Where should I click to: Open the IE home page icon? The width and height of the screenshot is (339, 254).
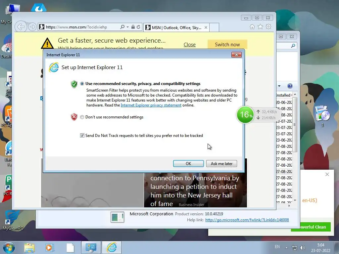pos(252,26)
